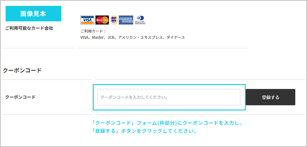
Task: Click the JCB card logo
Action: (x=114, y=20)
